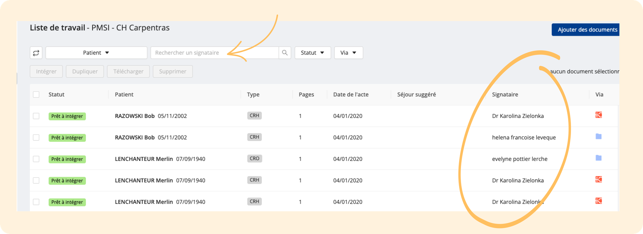Image resolution: width=643 pixels, height=234 pixels.
Task: Click the Via column header
Action: tap(599, 95)
